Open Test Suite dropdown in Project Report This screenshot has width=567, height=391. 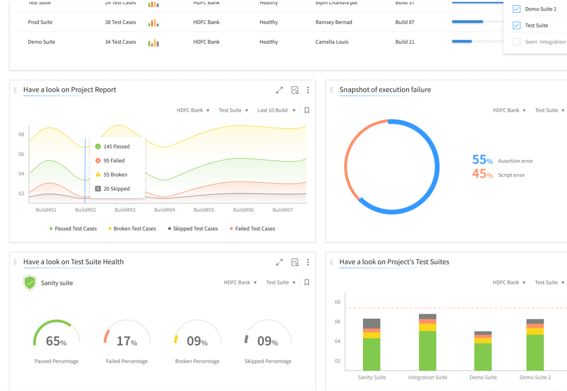(x=234, y=110)
